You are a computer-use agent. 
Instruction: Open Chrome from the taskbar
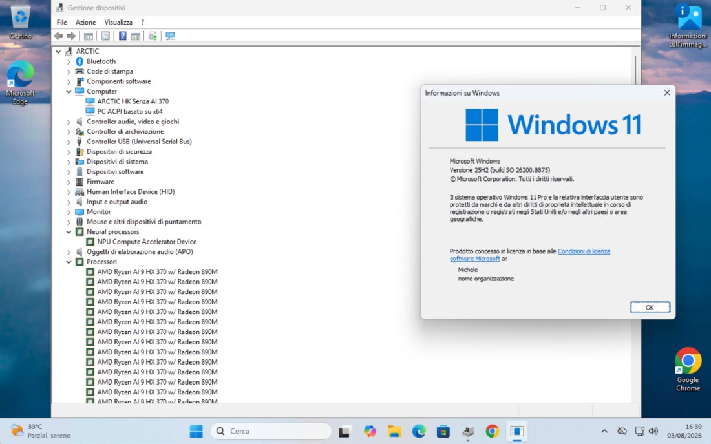coord(492,431)
